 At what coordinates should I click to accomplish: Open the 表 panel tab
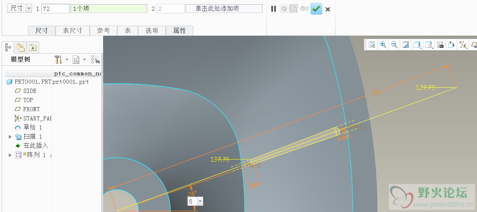coord(128,31)
